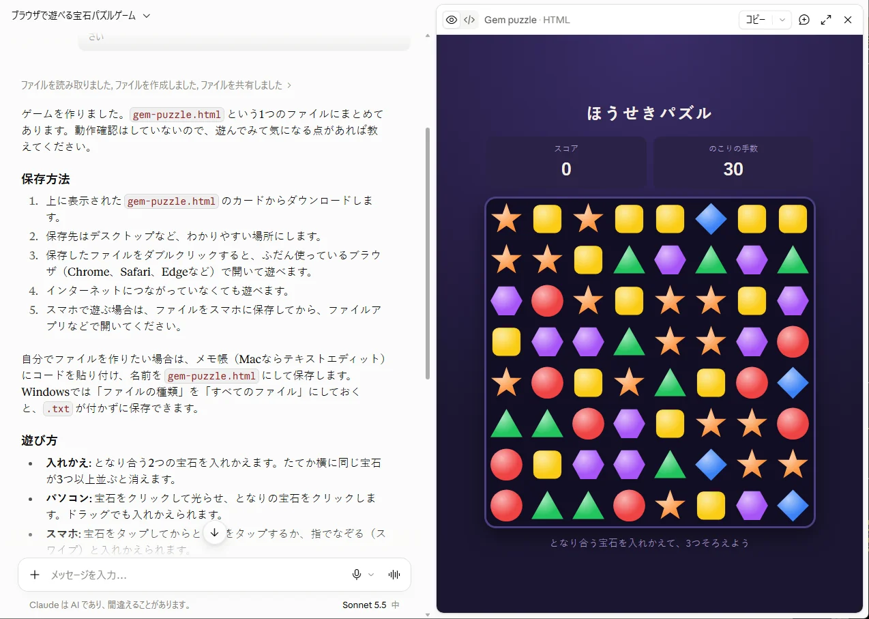This screenshot has width=869, height=619.
Task: Expand the artifact panel to fullscreen
Action: tap(826, 20)
